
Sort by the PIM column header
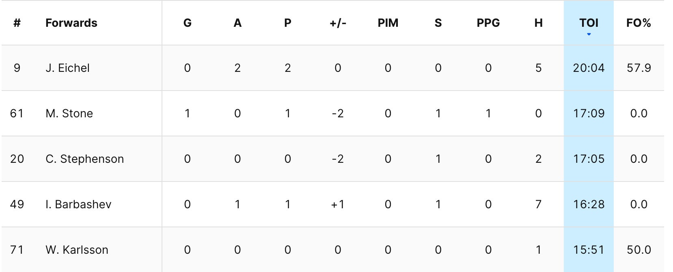(388, 23)
